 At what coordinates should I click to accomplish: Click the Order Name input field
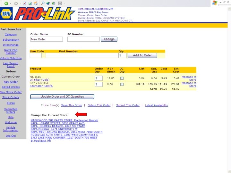(x=47, y=39)
